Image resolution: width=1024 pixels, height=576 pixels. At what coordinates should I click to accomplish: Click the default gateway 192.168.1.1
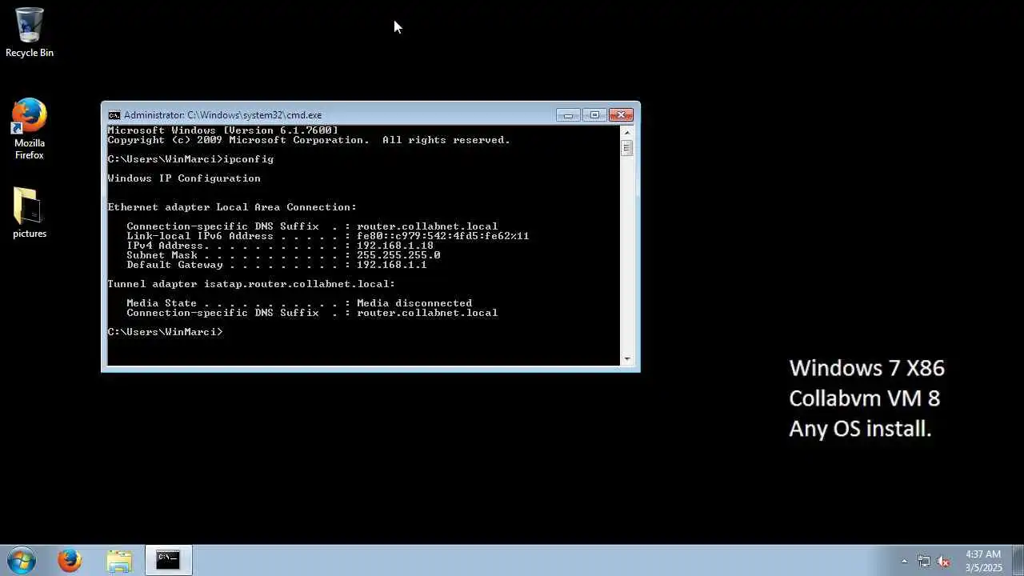[392, 265]
